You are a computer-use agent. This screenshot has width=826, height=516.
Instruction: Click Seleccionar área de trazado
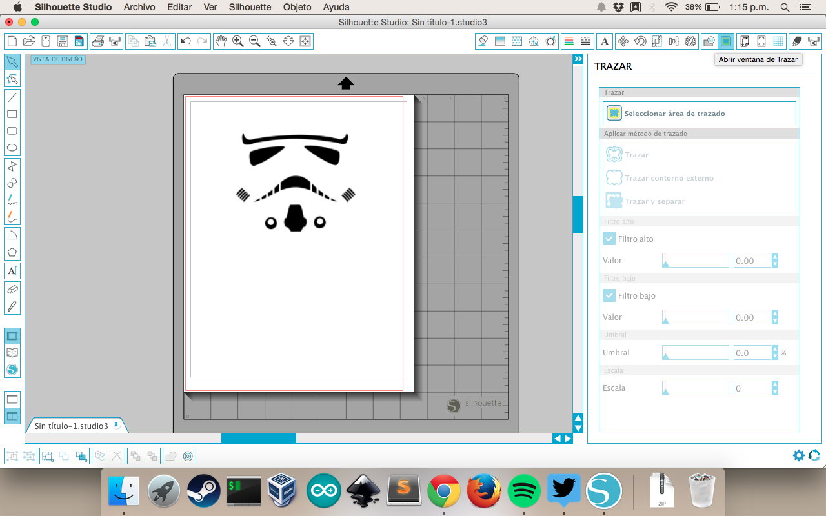coord(700,113)
